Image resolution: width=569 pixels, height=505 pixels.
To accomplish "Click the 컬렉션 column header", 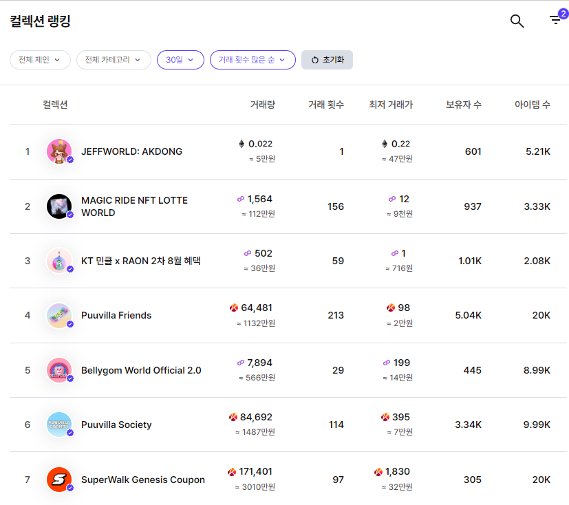I will (x=55, y=105).
